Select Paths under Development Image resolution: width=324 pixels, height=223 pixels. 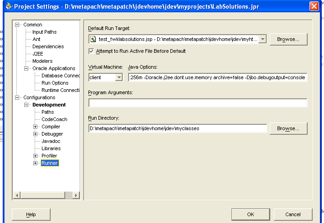click(x=48, y=112)
